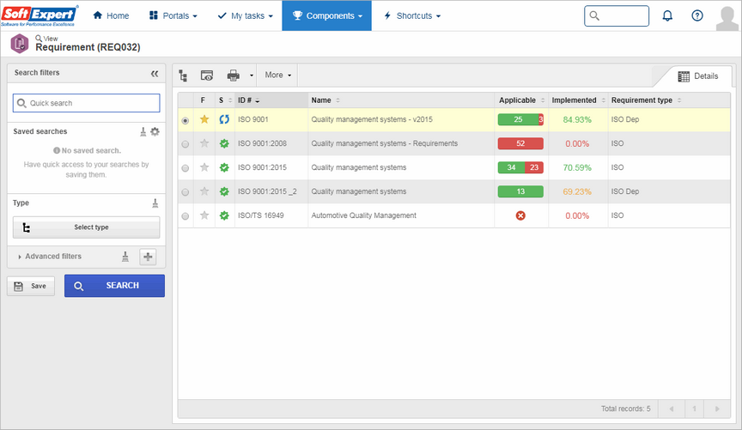Click the Save search button
Screen dimensions: 742x430
click(x=31, y=286)
